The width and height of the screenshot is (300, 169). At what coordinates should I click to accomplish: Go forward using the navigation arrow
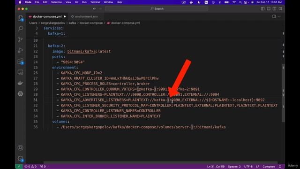tap(100, 8)
